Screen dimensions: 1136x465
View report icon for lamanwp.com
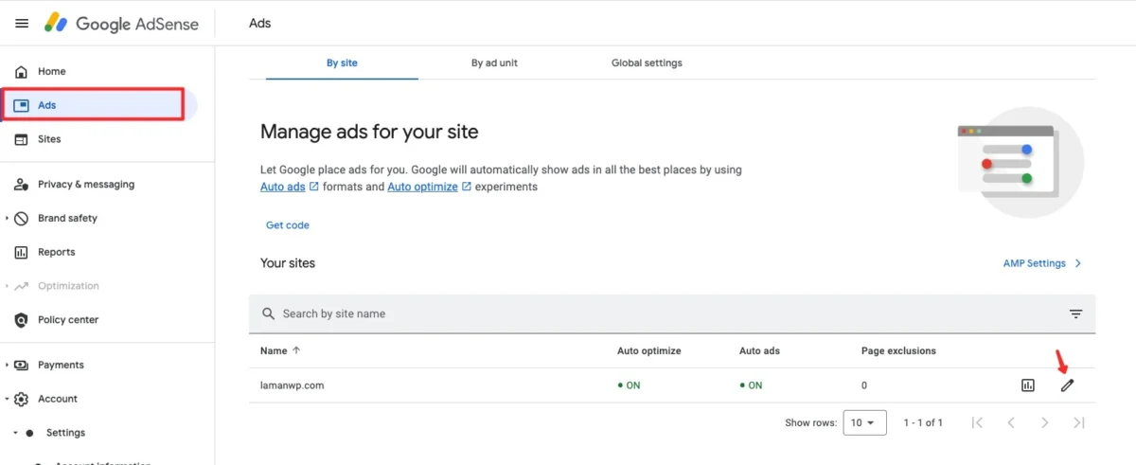click(1028, 385)
